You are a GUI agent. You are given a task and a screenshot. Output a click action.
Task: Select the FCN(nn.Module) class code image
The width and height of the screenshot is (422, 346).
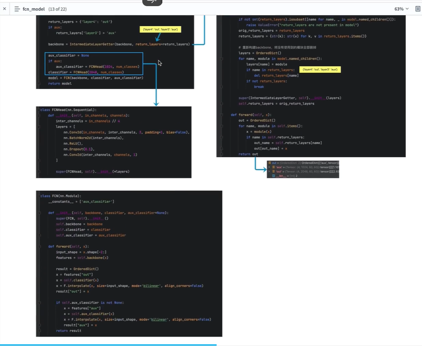pyautogui.click(x=129, y=263)
